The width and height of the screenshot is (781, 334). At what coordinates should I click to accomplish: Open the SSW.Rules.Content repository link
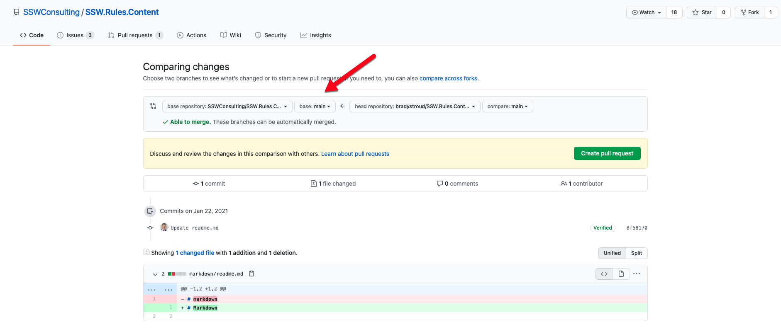coord(122,12)
